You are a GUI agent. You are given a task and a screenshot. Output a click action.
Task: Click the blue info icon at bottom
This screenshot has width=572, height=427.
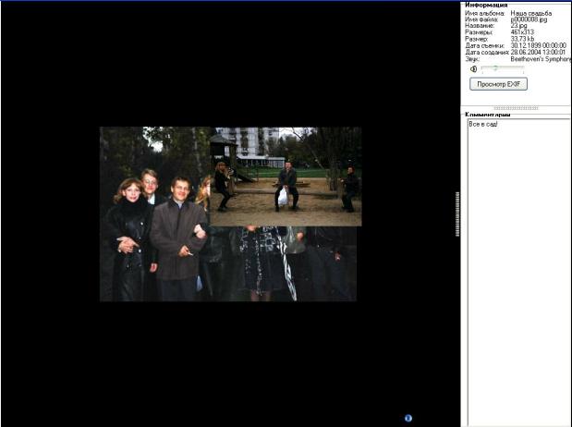[x=408, y=418]
